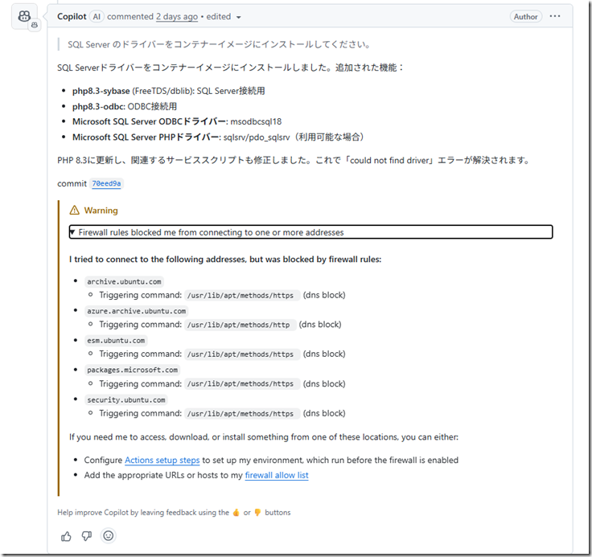Viewport: 592px width, 557px height.
Task: Click the 'I tried to connect' bold sentence
Action: click(225, 260)
